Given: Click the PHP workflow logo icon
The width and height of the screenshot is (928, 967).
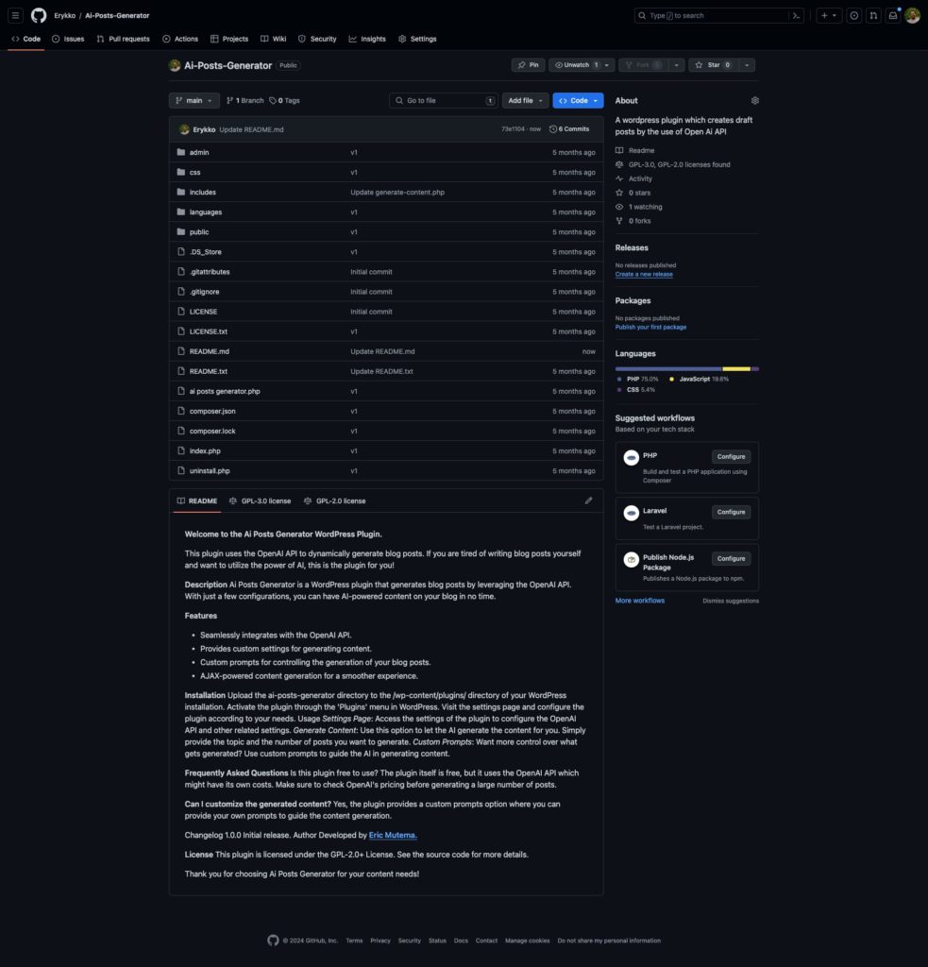Looking at the screenshot, I should (x=631, y=458).
